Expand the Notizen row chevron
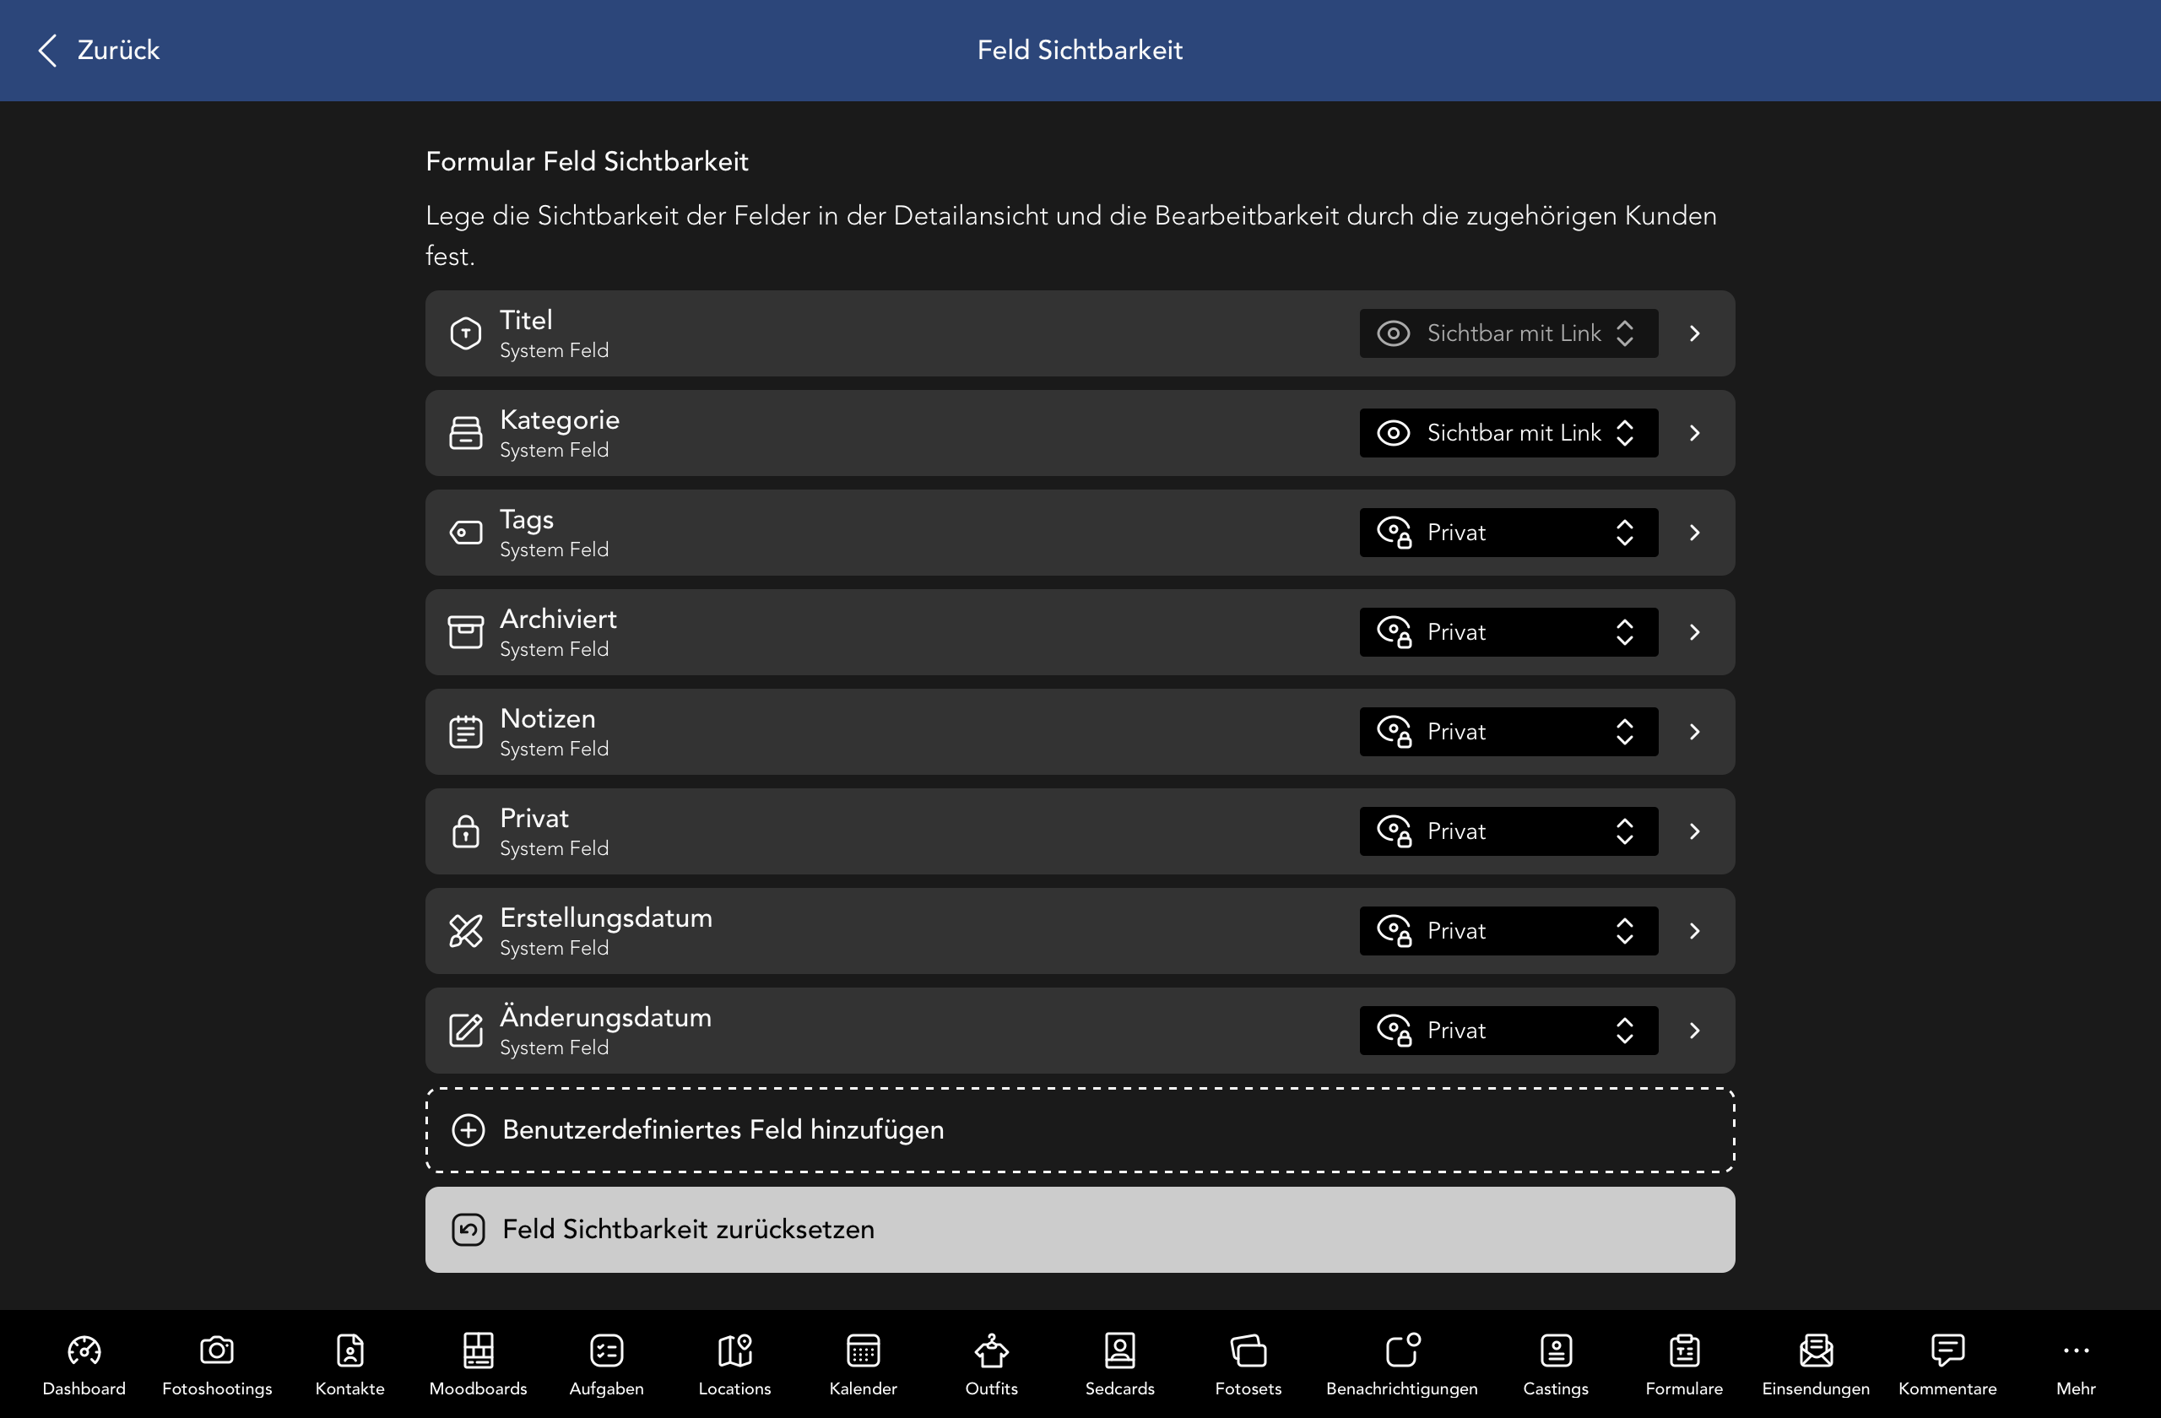Viewport: 2161px width, 1418px height. tap(1694, 732)
